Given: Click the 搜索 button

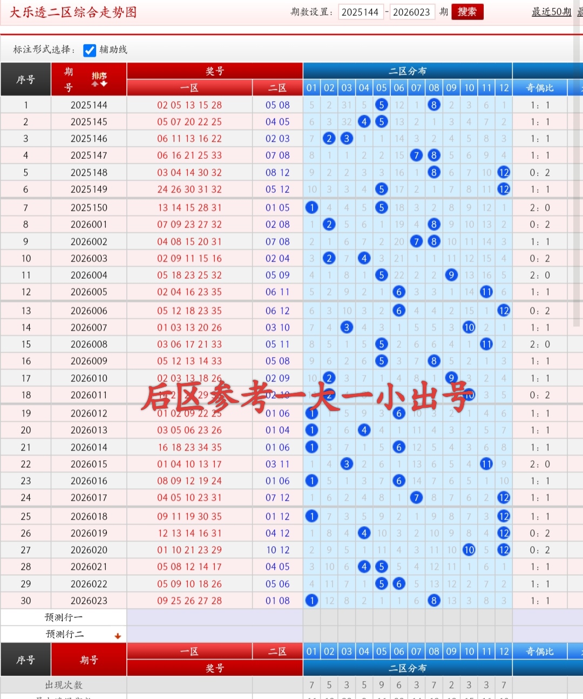Looking at the screenshot, I should point(466,11).
